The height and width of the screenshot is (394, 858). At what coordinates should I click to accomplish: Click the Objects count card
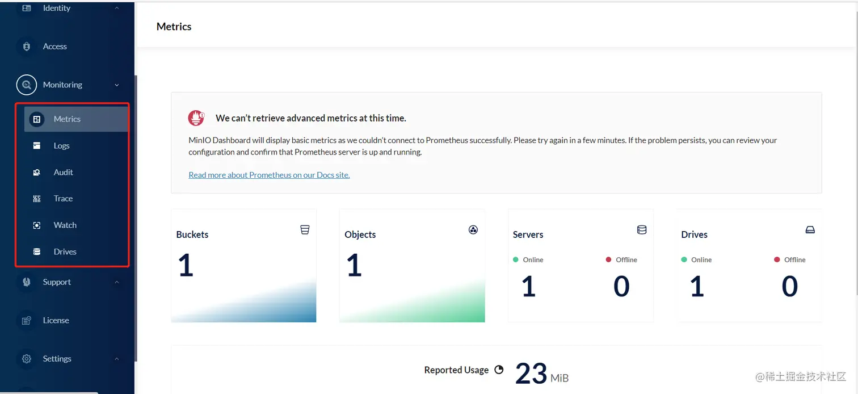coord(412,266)
